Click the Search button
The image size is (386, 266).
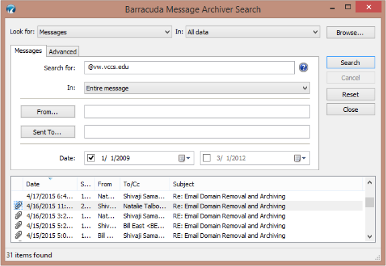tap(350, 63)
